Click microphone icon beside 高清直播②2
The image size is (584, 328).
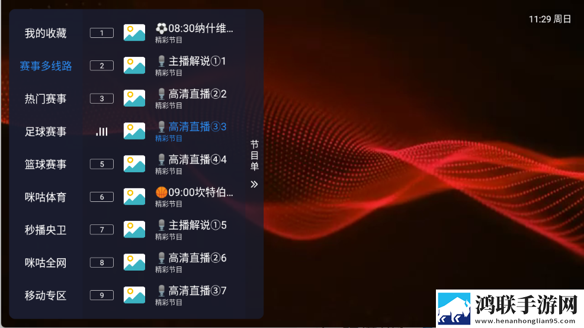[161, 94]
